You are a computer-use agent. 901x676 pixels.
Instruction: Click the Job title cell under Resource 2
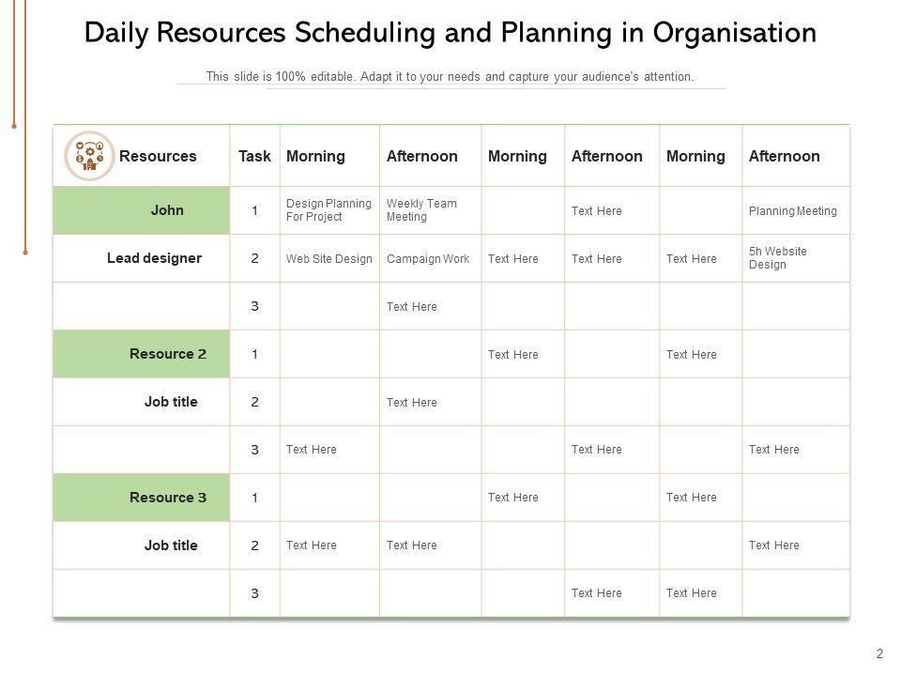coord(171,402)
